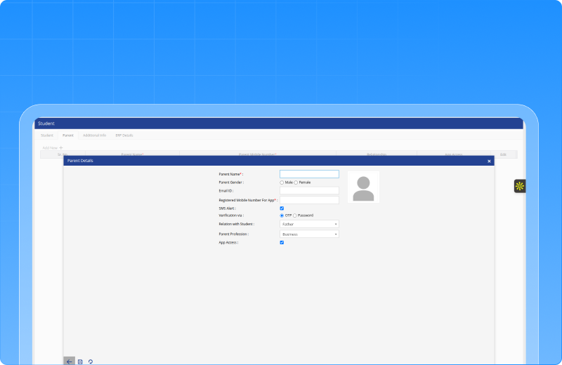Choose Password verification option

295,215
